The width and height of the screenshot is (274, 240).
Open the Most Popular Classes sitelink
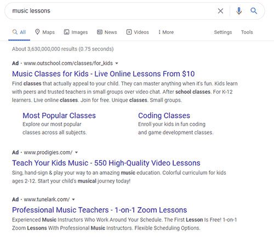click(59, 116)
